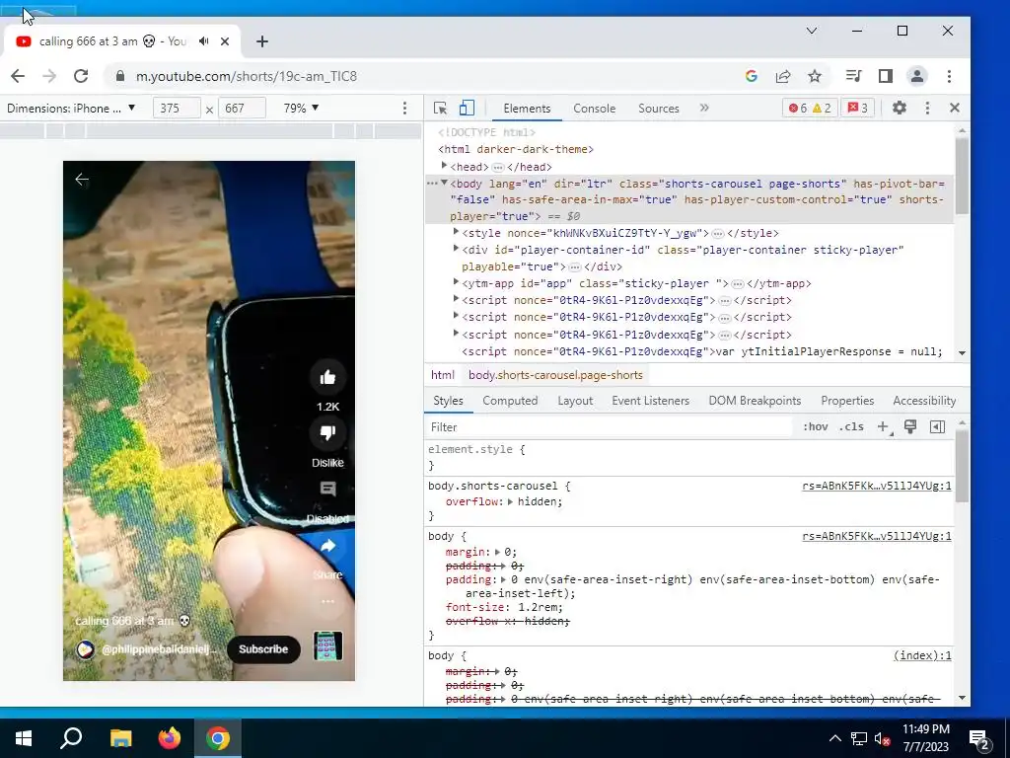The height and width of the screenshot is (758, 1010).
Task: Mute the tab using the speaker icon
Action: [203, 41]
